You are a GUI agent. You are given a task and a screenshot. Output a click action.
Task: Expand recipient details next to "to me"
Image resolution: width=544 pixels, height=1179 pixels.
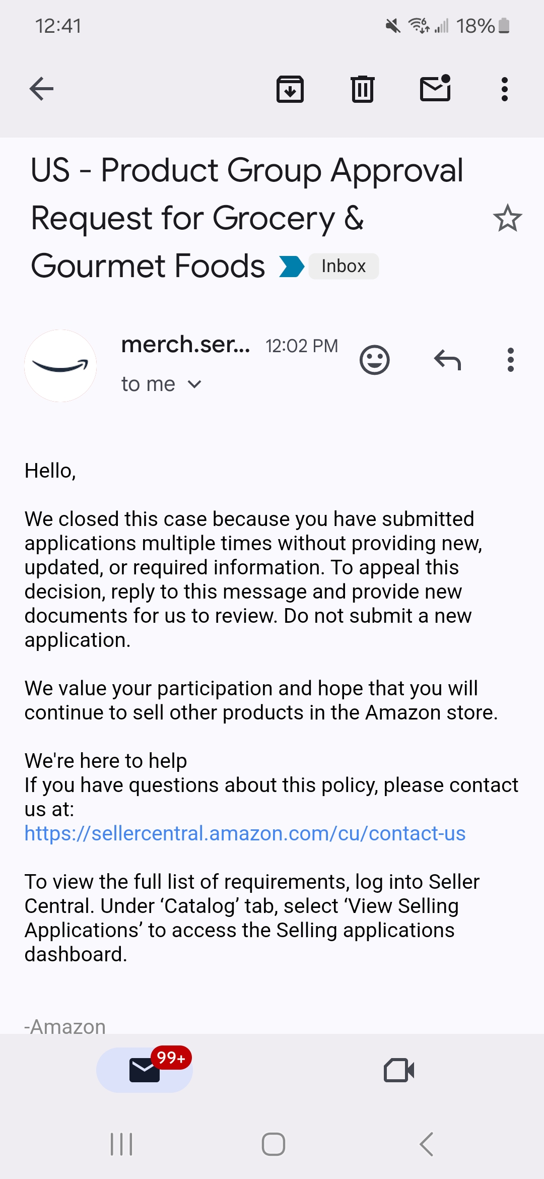(x=194, y=384)
